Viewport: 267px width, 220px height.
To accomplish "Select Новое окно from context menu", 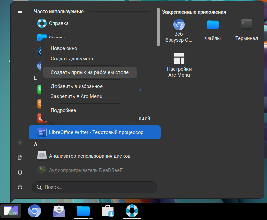I will coord(64,48).
